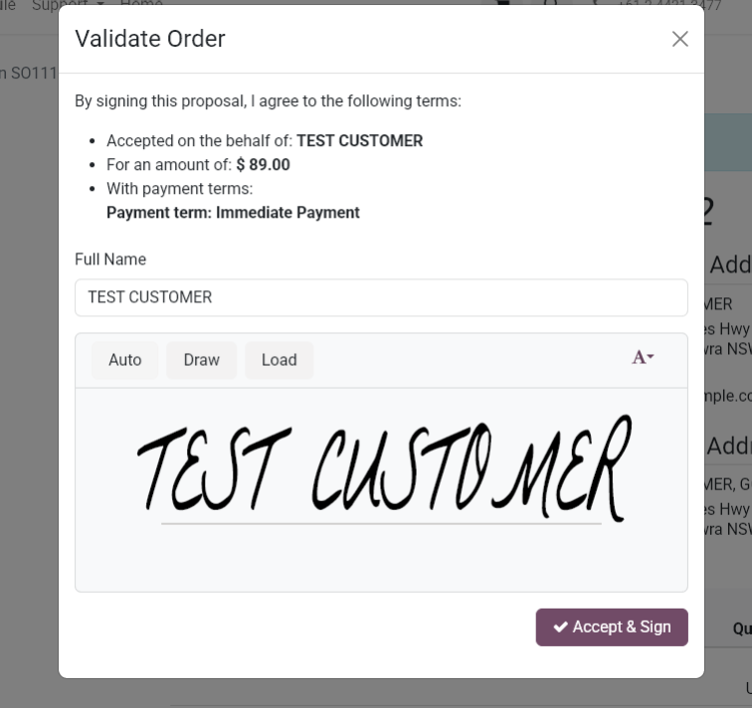Click the bold TEST CUSTOMER text in terms
The width and height of the screenshot is (752, 708).
coord(359,141)
